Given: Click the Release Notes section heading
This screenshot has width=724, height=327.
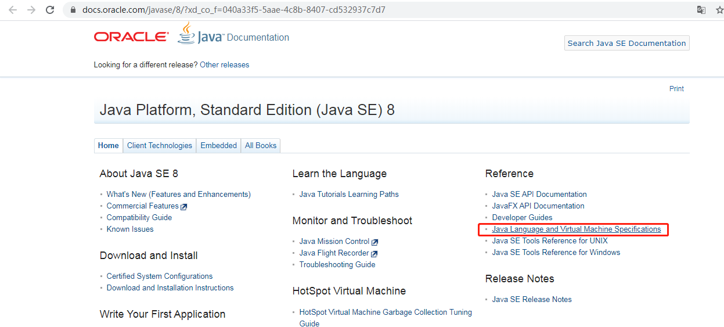Looking at the screenshot, I should pos(520,279).
